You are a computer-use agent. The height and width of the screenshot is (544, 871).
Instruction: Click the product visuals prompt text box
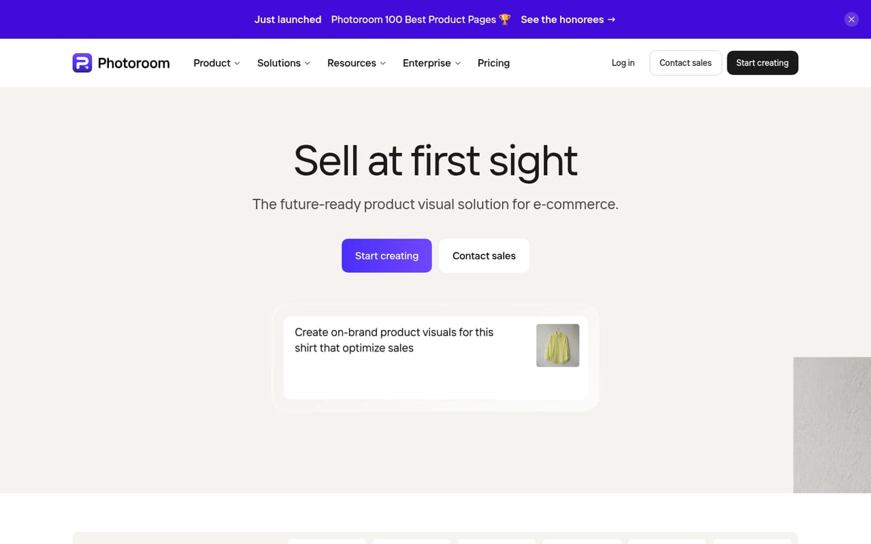point(435,358)
